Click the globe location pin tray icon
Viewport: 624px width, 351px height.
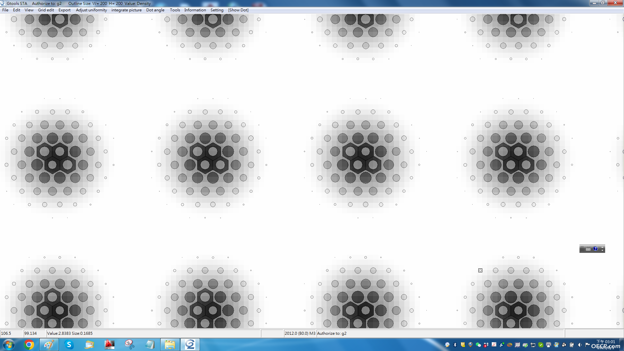(470, 345)
